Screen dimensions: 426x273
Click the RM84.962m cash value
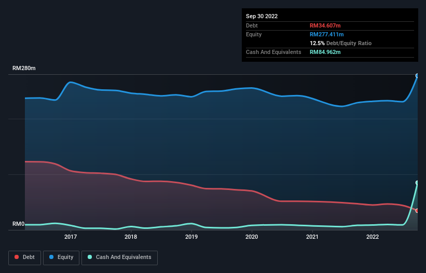click(x=325, y=52)
